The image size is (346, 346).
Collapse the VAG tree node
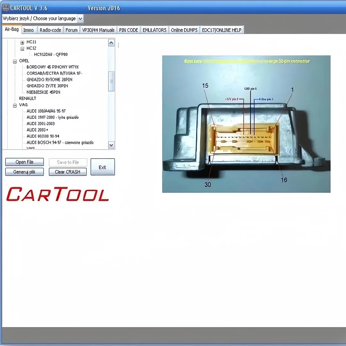[15, 105]
